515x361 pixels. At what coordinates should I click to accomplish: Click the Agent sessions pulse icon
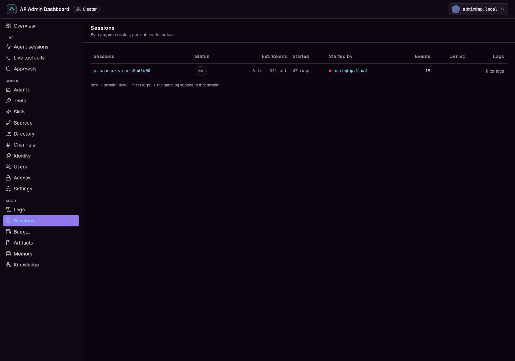8,47
